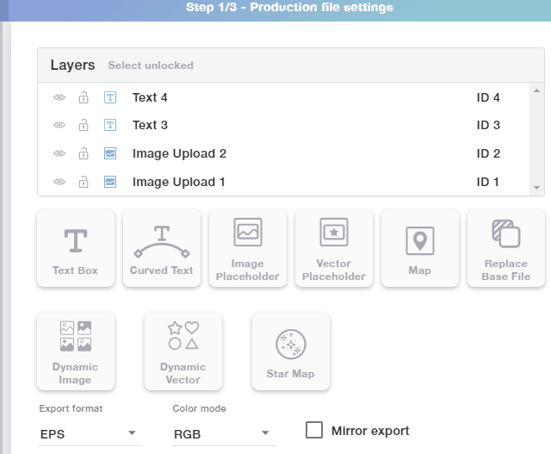Click the image type icon for Image Upload 1
Viewport: 551px width, 454px height.
pos(110,182)
